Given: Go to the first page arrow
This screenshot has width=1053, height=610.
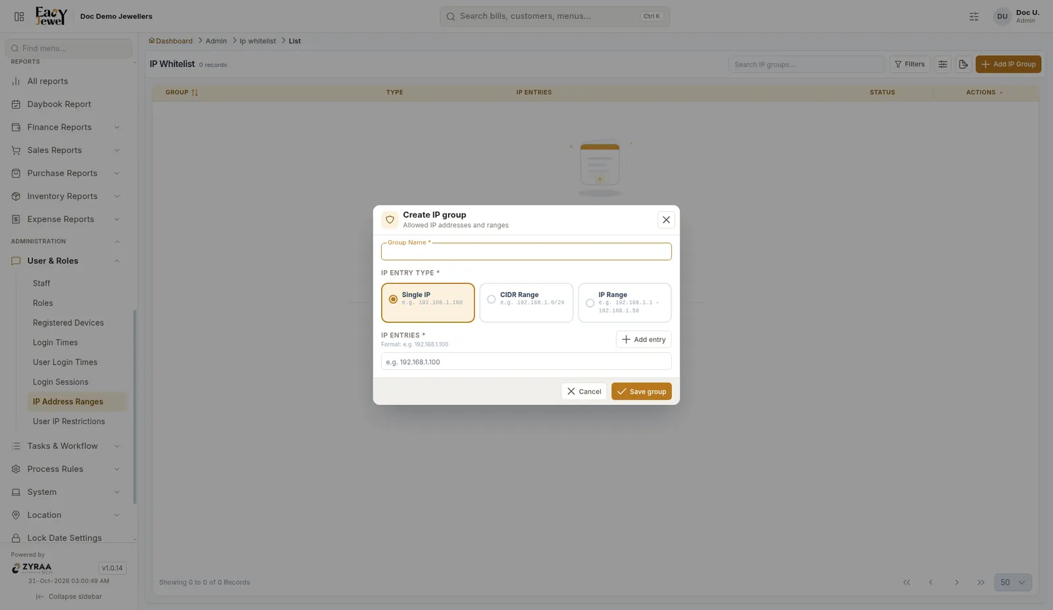Looking at the screenshot, I should 906,582.
